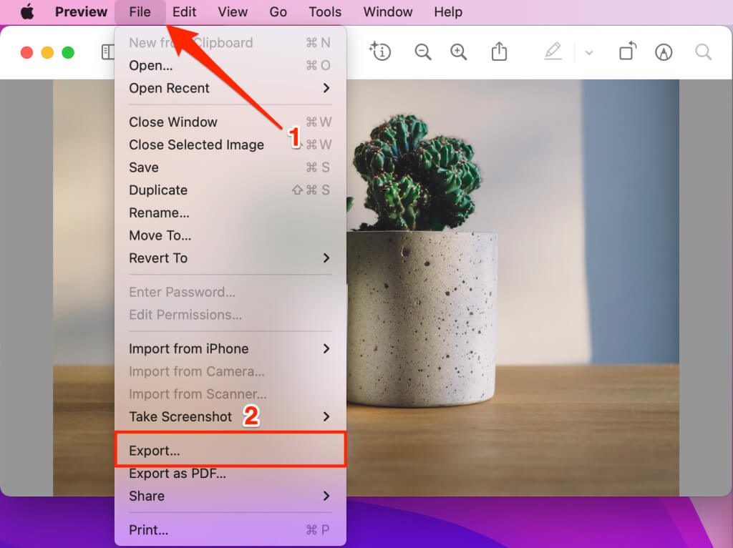Click the zoom out magnifier icon
This screenshot has width=733, height=548.
coord(423,52)
